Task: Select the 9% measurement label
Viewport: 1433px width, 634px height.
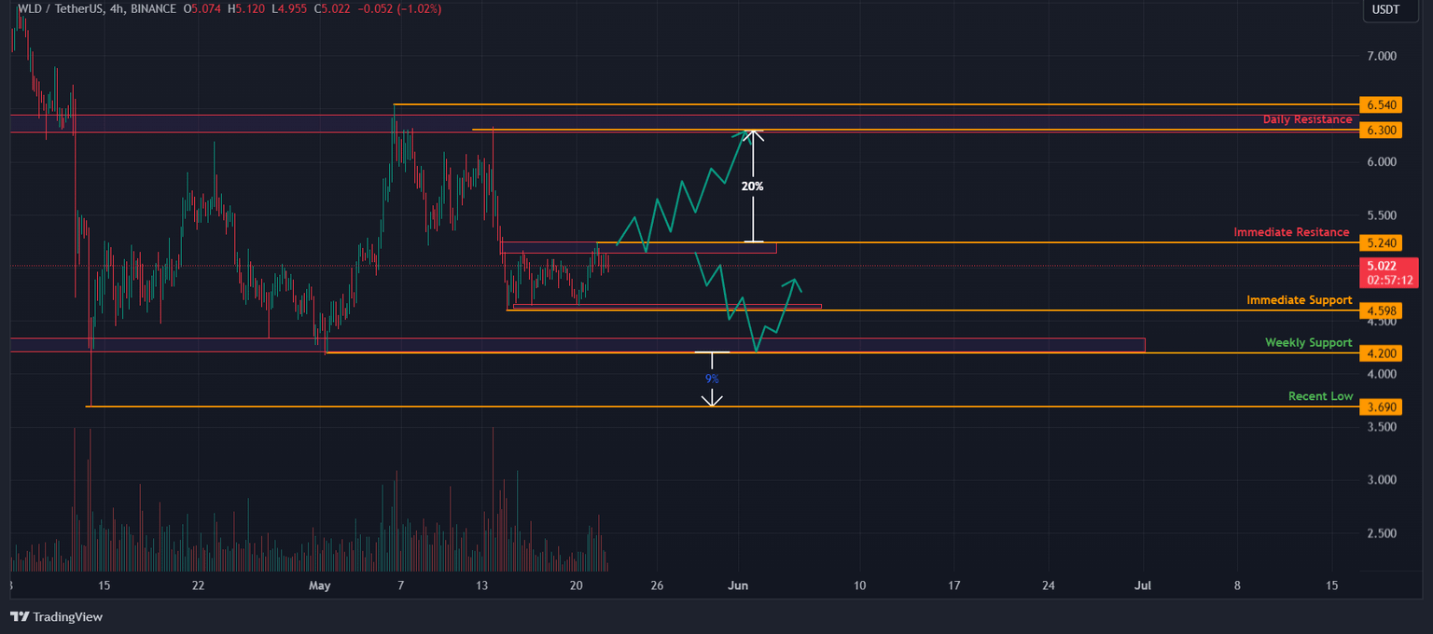Action: 713,378
